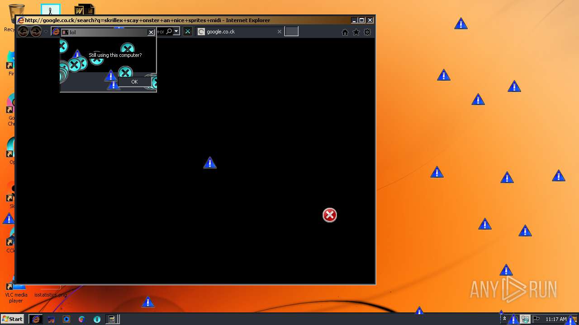Minimize the Internet Explorer window
Viewport: 579px width, 325px height.
pos(354,20)
